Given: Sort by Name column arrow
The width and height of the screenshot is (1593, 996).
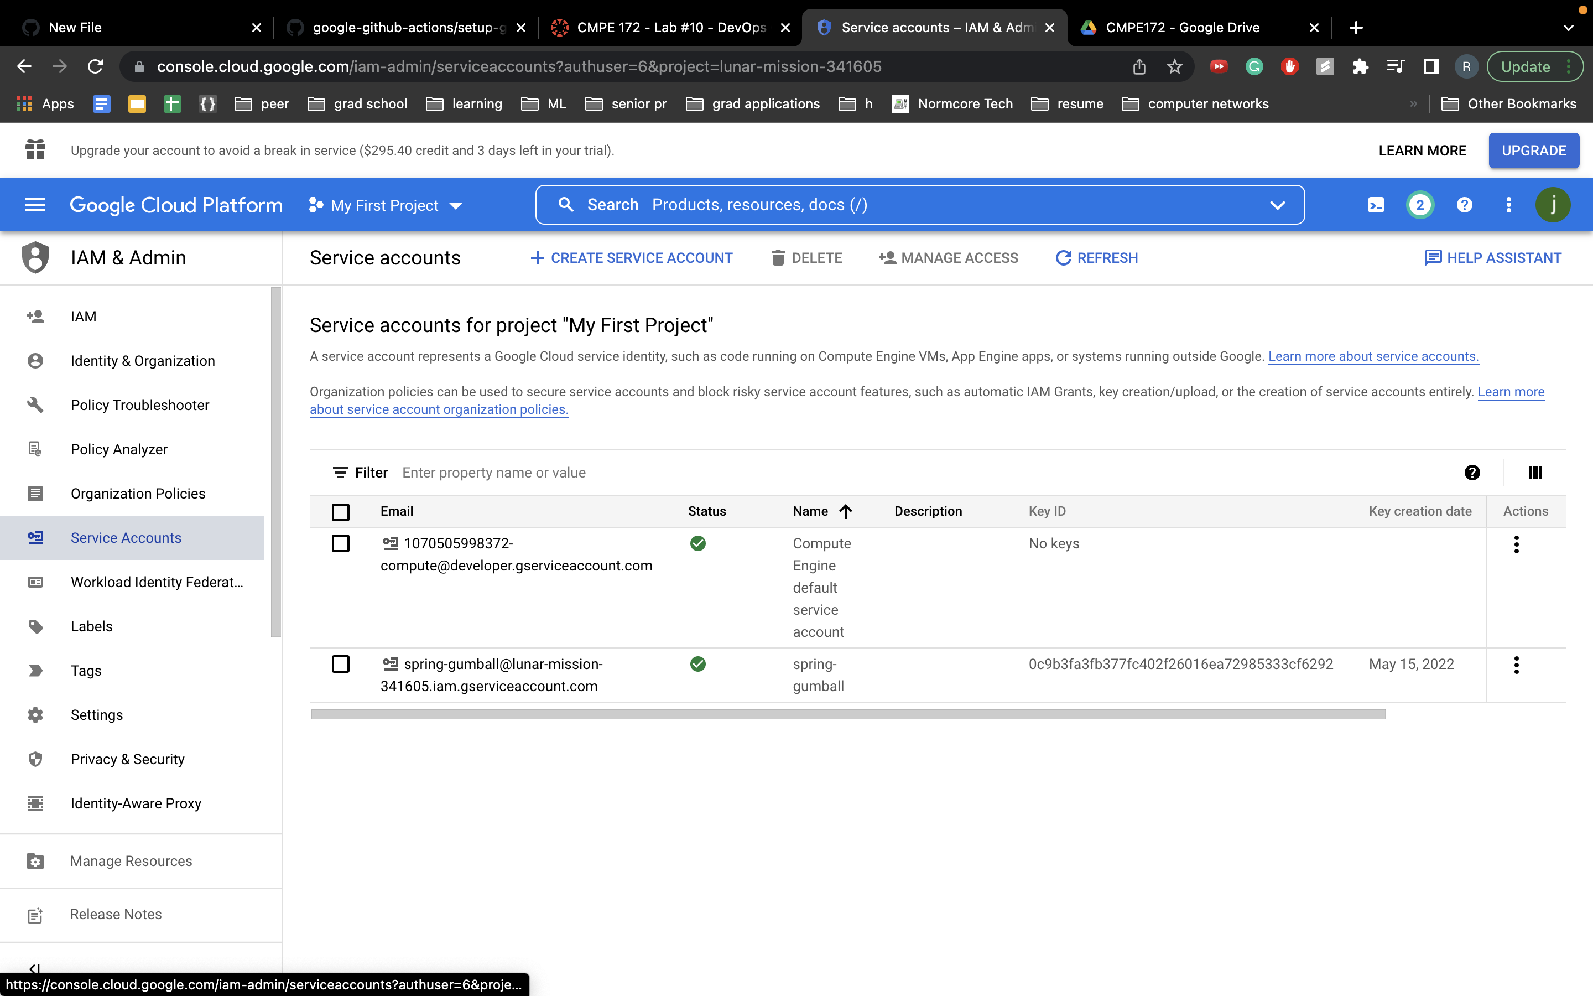Looking at the screenshot, I should point(846,511).
